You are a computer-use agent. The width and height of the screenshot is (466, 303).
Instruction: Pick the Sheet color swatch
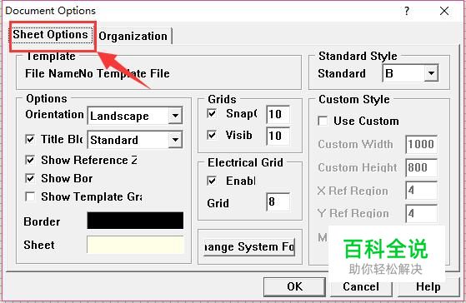click(x=135, y=245)
